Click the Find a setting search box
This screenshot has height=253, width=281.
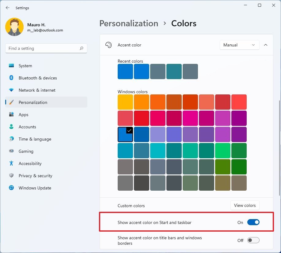pyautogui.click(x=46, y=48)
